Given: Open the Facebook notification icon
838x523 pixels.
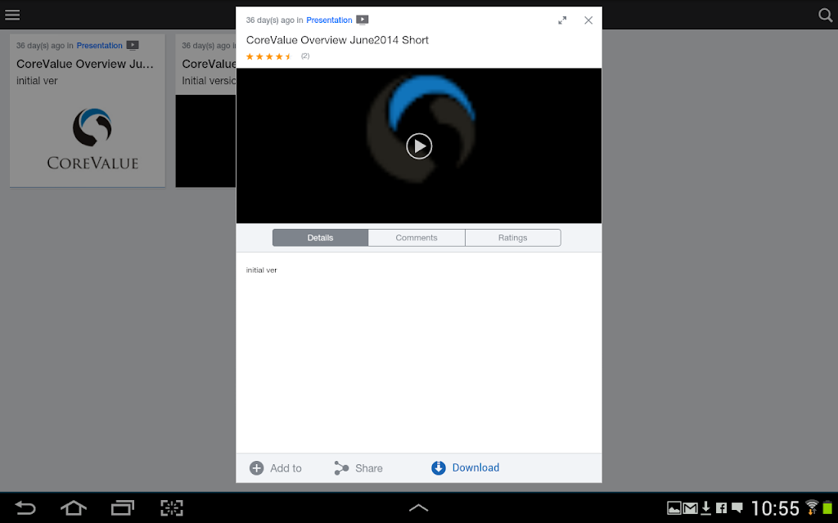Looking at the screenshot, I should point(721,508).
